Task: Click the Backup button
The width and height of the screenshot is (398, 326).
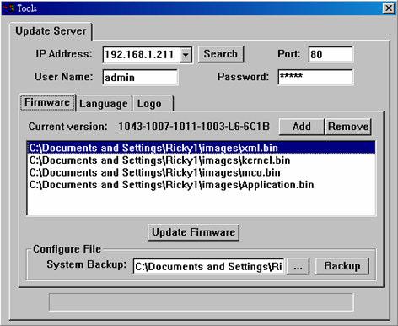Action: pos(342,266)
